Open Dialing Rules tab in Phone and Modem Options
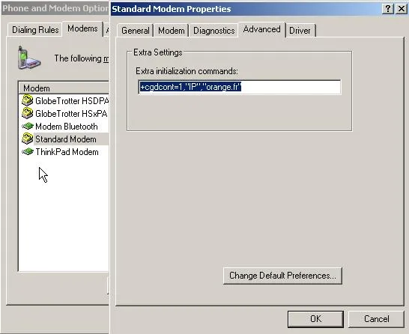This screenshot has width=409, height=334. point(35,30)
